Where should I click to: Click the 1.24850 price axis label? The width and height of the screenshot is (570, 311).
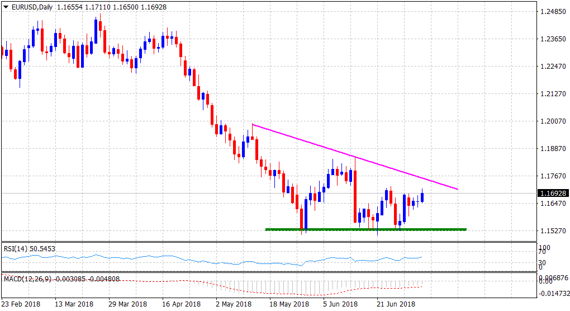coord(553,12)
